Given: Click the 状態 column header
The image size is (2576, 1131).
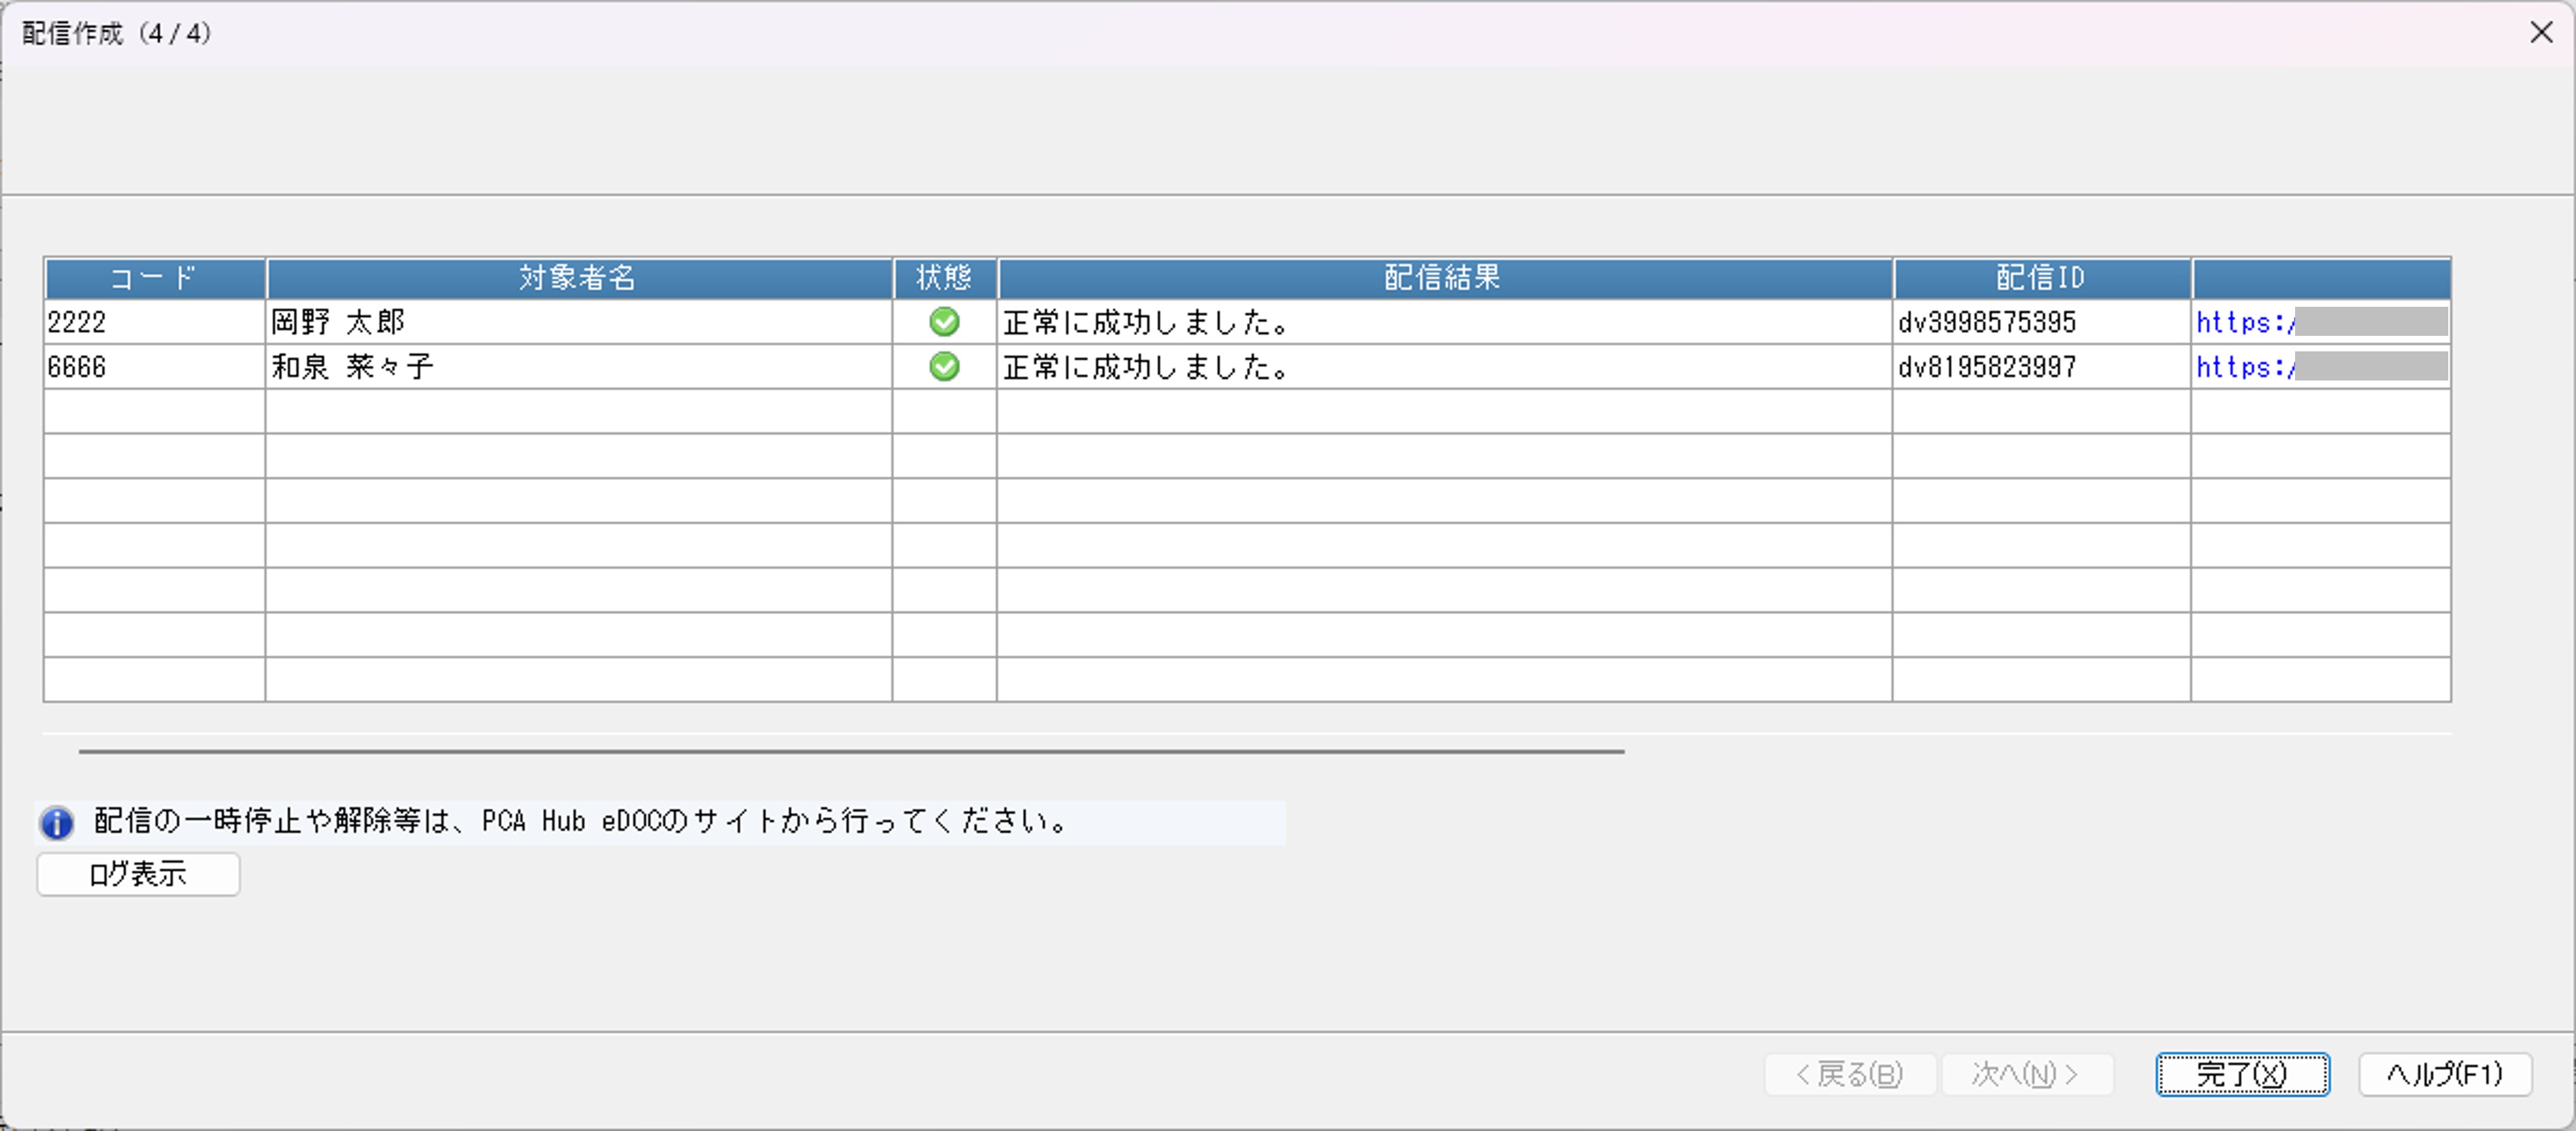Looking at the screenshot, I should pyautogui.click(x=943, y=278).
